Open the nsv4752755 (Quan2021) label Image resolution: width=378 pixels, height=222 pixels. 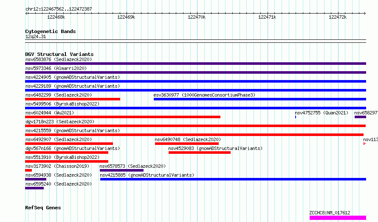click(322, 113)
